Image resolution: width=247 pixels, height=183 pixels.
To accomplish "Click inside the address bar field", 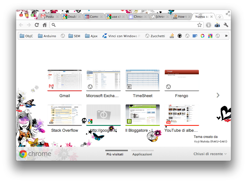I will coord(124,25).
